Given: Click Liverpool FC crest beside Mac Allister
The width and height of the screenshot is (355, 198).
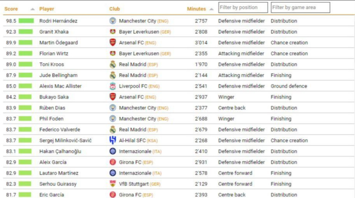Looking at the screenshot, I should pos(113,86).
